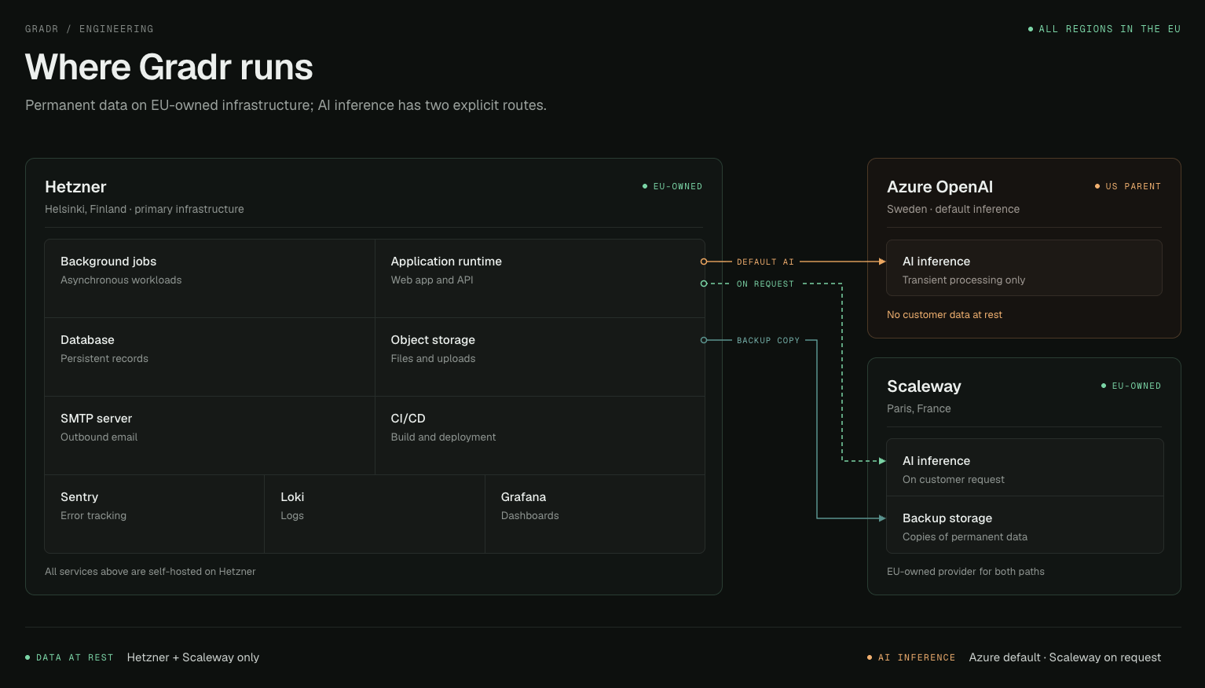
Task: Select the Background jobs card
Action: (x=210, y=279)
